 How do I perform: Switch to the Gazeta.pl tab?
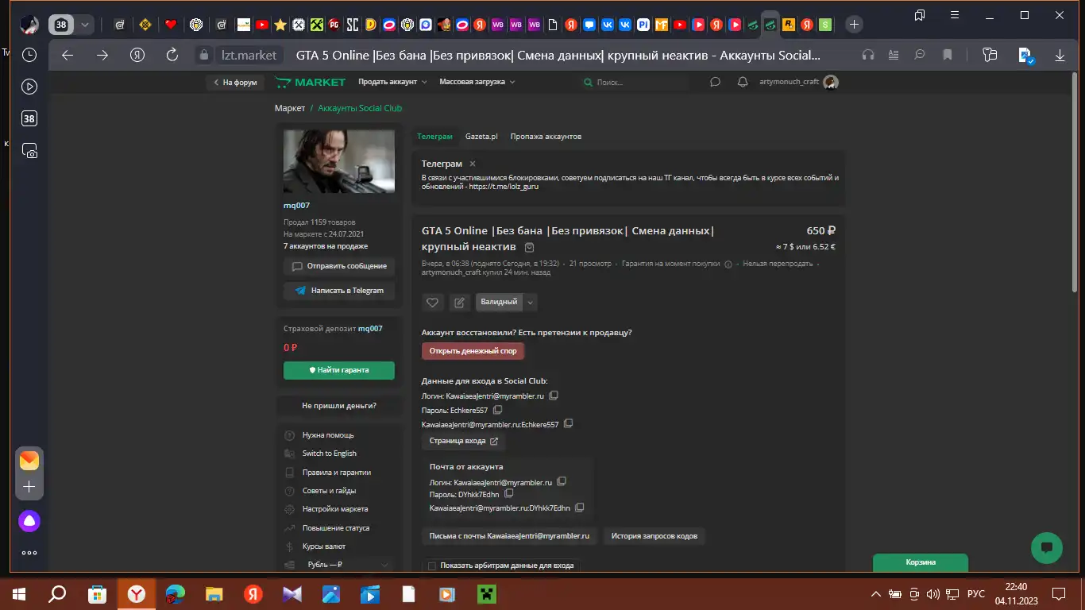point(481,137)
